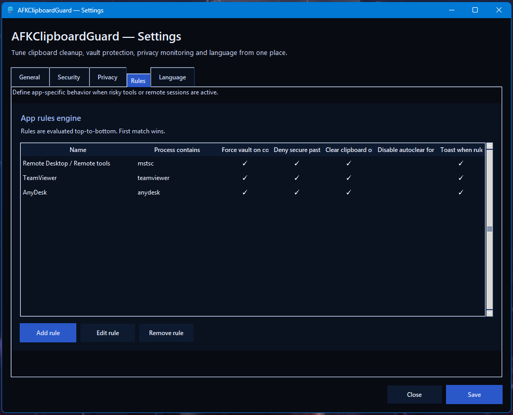The image size is (513, 415).
Task: Select the Privacy tab
Action: 107,77
